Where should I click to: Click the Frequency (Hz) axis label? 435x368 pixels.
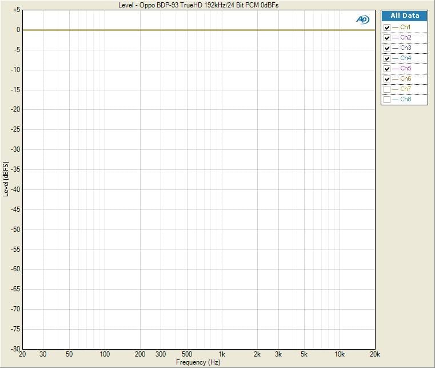(x=198, y=362)
